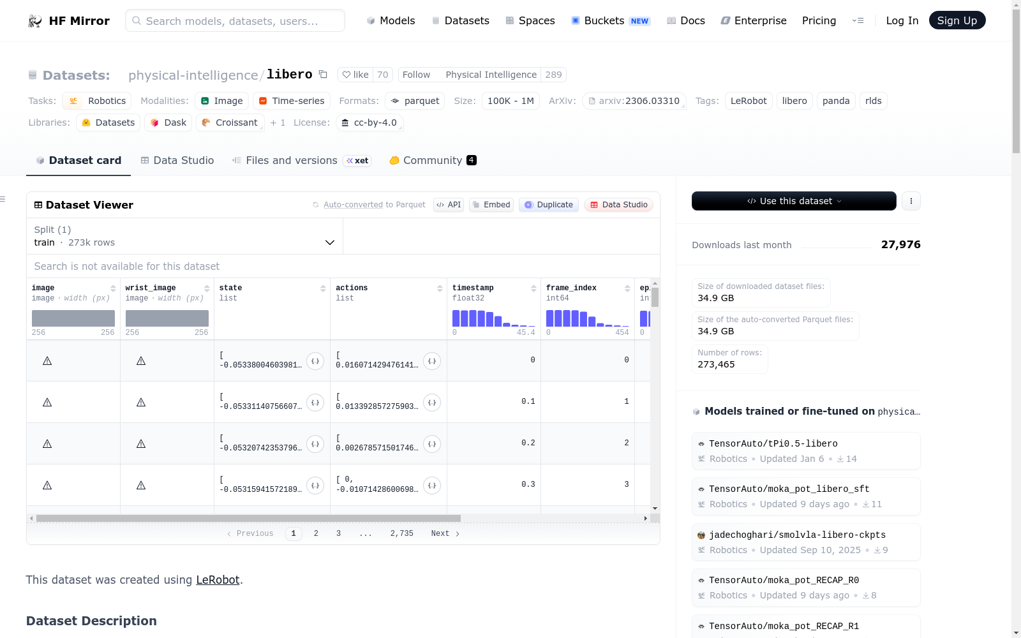Open the Dataset card tab
The image size is (1021, 638).
pyautogui.click(x=78, y=161)
